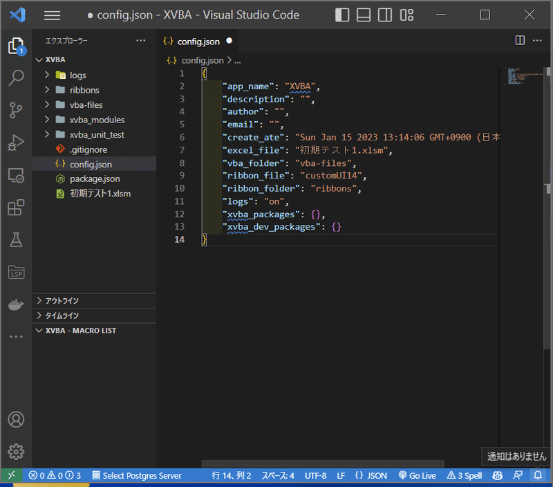Open the Manage gear icon

point(16,452)
